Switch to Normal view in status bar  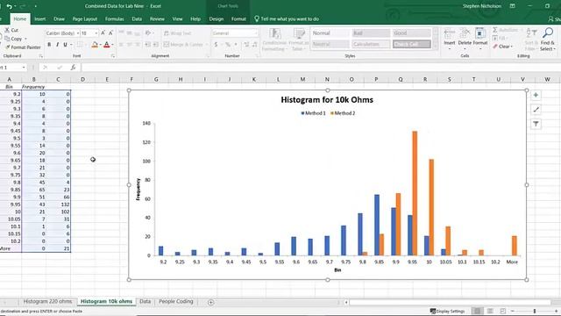(477, 311)
